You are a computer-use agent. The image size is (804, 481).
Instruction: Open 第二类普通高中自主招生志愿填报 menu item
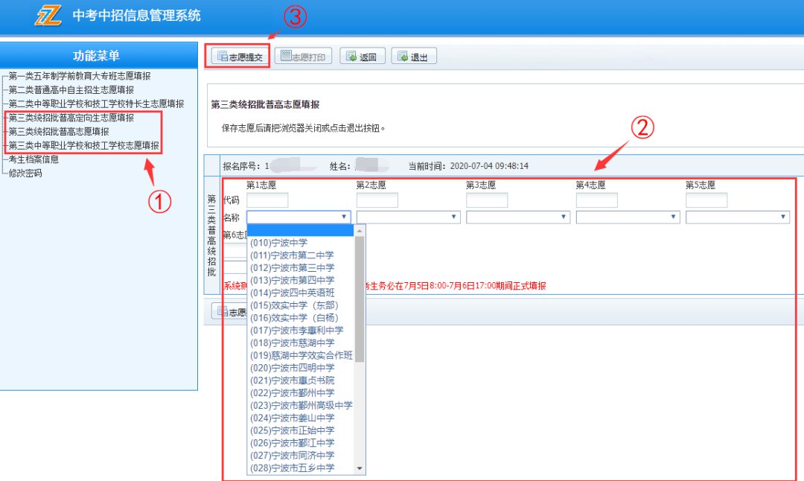(71, 90)
